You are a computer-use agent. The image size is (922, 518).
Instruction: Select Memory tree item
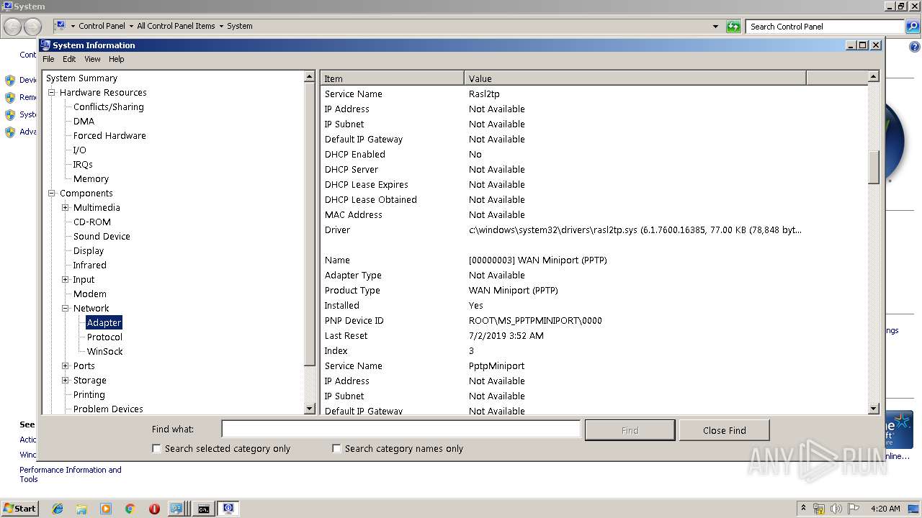[91, 178]
